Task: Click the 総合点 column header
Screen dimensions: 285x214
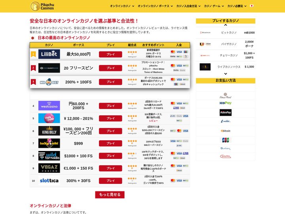Action: click(132, 45)
